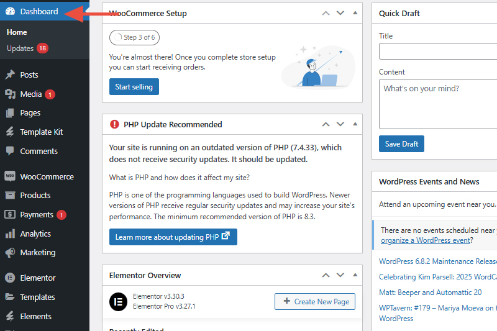Screen dimensions: 497x331
Task: Click the Step 3 of 6 progress indicator
Action: tap(134, 37)
